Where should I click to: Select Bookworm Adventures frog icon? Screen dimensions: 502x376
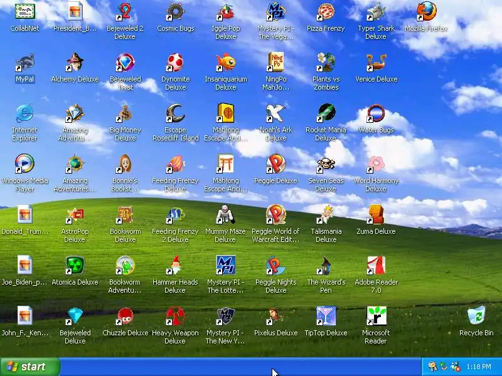pos(125,265)
